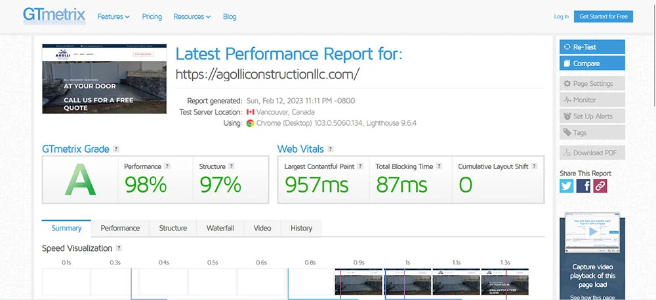Open the Waterfall tab
This screenshot has width=656, height=300.
pyautogui.click(x=220, y=228)
